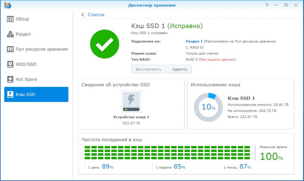Click the green cache hit rate bar graph
This screenshot has width=304, height=181.
167,153
